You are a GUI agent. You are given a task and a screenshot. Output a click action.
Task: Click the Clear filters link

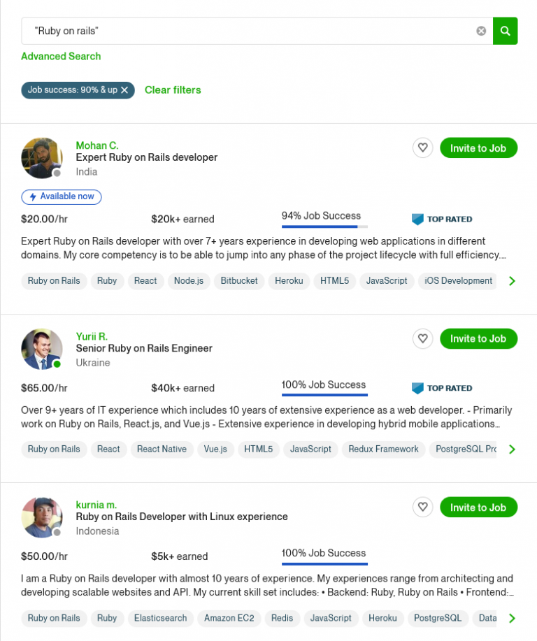172,90
